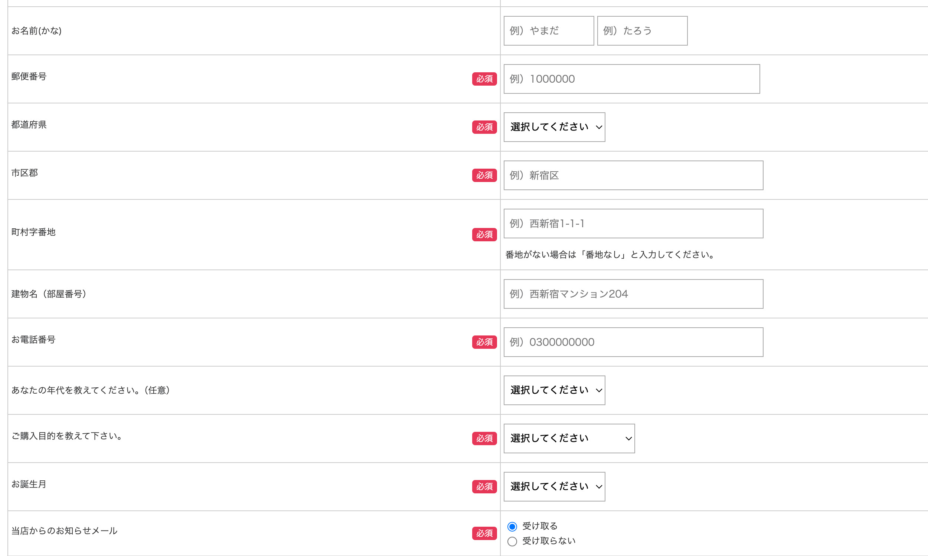Focus the street address input

(633, 224)
